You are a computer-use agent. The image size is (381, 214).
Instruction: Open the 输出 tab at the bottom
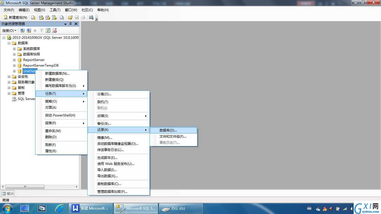8,194
